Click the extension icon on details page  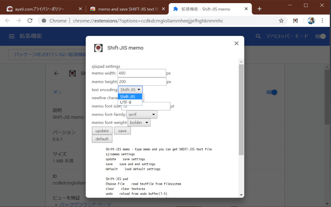click(x=72, y=73)
